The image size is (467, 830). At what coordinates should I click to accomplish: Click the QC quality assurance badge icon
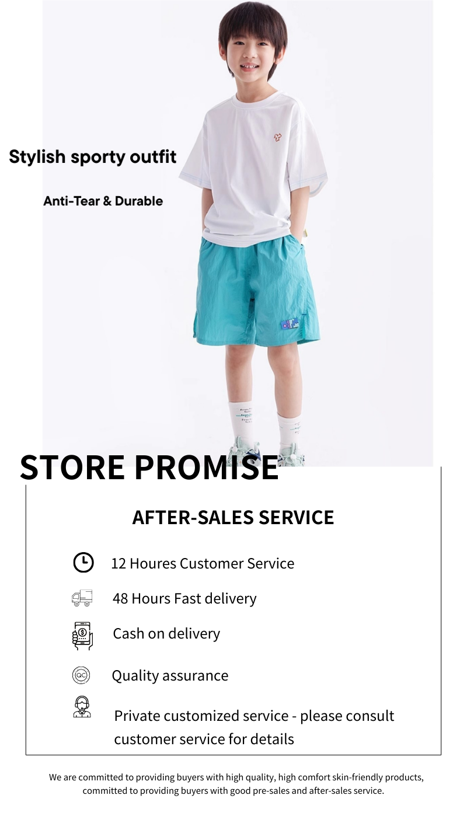click(x=81, y=675)
